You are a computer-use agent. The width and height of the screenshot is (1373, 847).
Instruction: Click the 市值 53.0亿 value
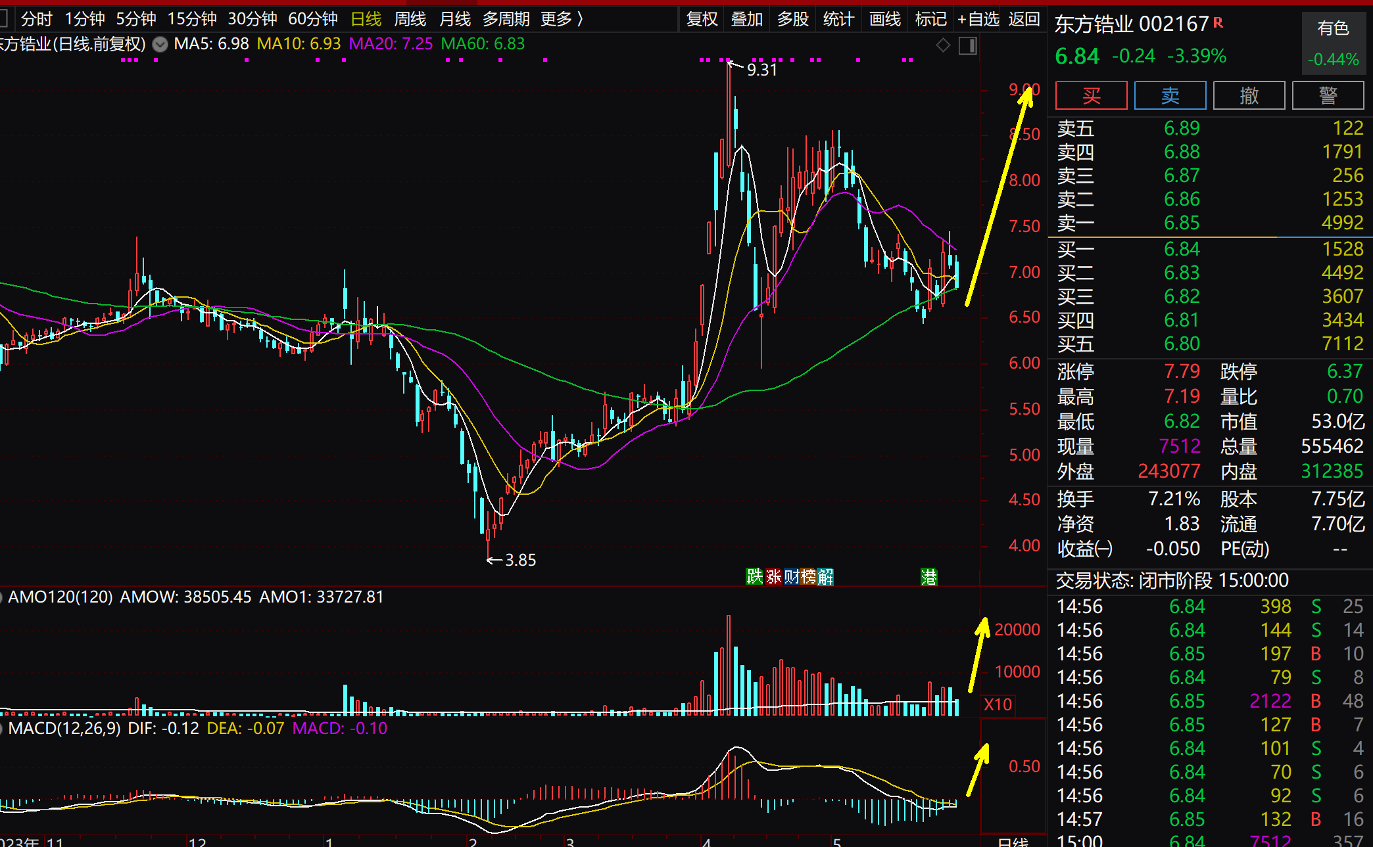click(1338, 421)
